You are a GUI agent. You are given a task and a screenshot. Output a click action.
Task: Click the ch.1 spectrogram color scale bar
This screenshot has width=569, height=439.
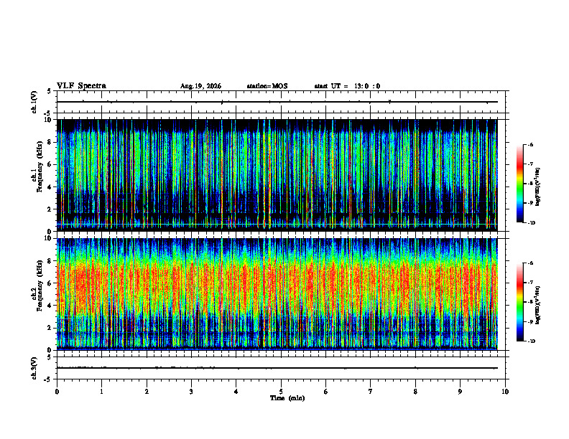519,184
